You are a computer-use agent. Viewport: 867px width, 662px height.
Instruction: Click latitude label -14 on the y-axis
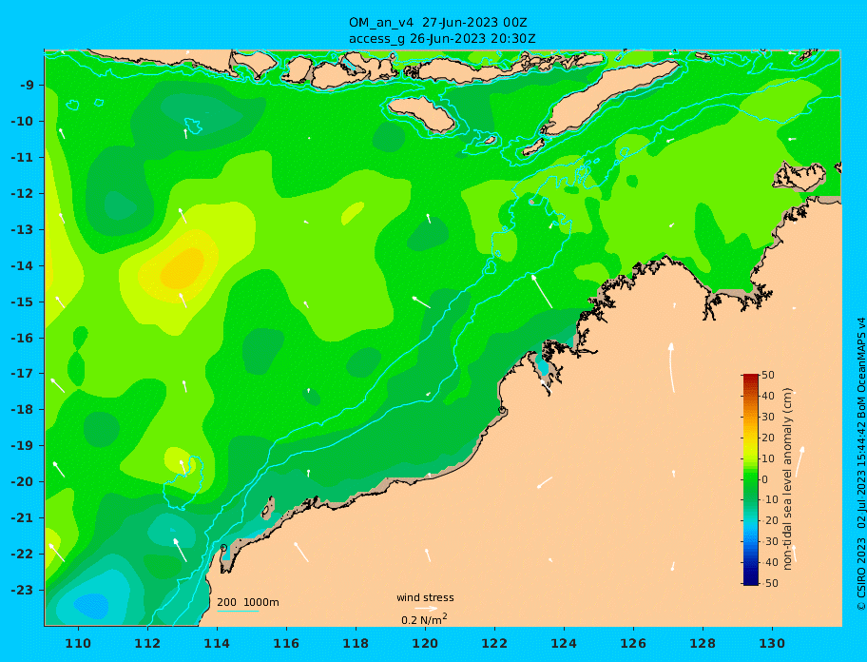23,266
